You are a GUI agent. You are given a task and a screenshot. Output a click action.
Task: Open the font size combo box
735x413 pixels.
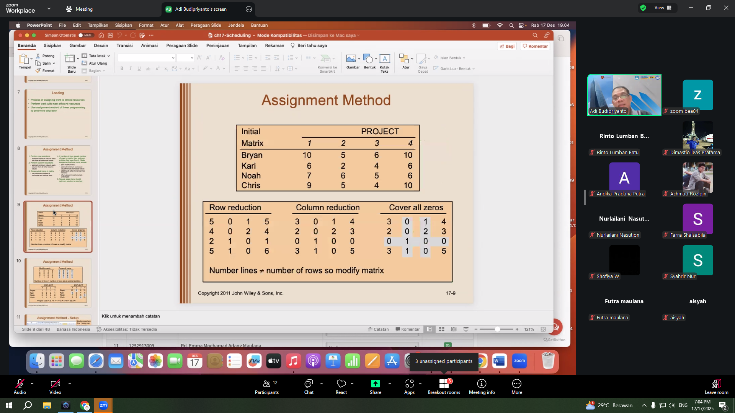point(185,58)
